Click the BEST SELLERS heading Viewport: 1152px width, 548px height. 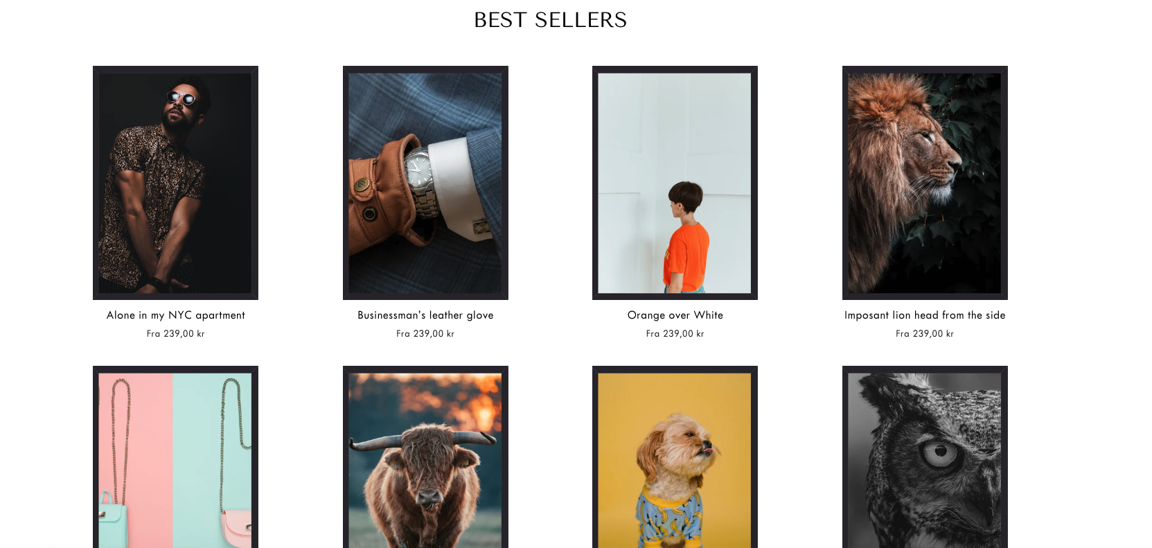tap(550, 20)
